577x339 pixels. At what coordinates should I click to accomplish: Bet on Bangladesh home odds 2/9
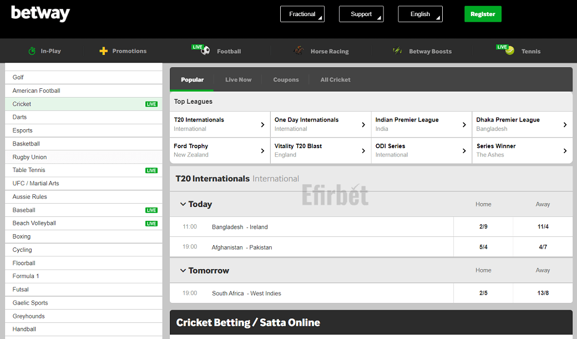(x=483, y=227)
